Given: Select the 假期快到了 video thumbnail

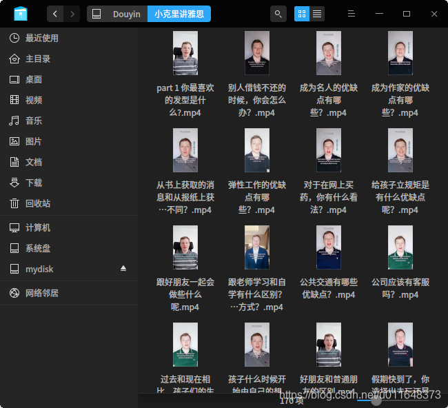Looking at the screenshot, I should coord(400,345).
